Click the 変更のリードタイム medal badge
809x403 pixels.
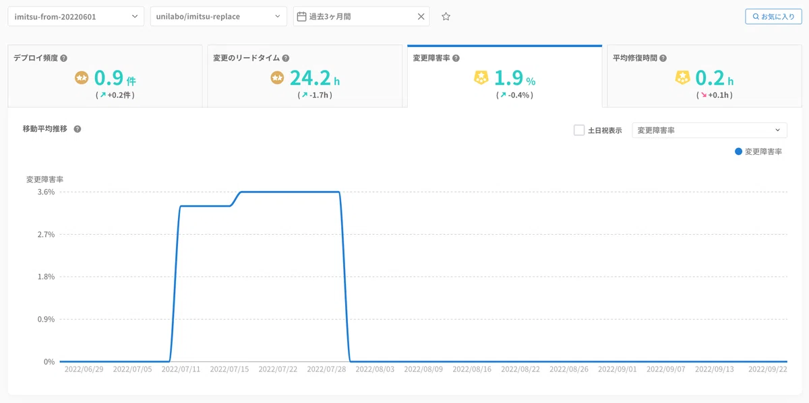point(277,78)
